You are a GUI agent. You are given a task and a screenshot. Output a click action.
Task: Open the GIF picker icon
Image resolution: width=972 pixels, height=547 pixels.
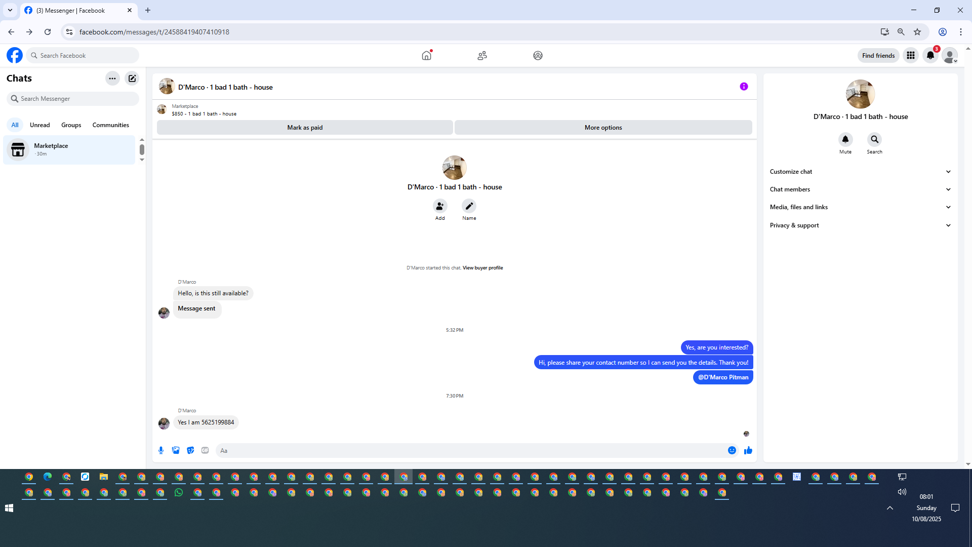205,450
